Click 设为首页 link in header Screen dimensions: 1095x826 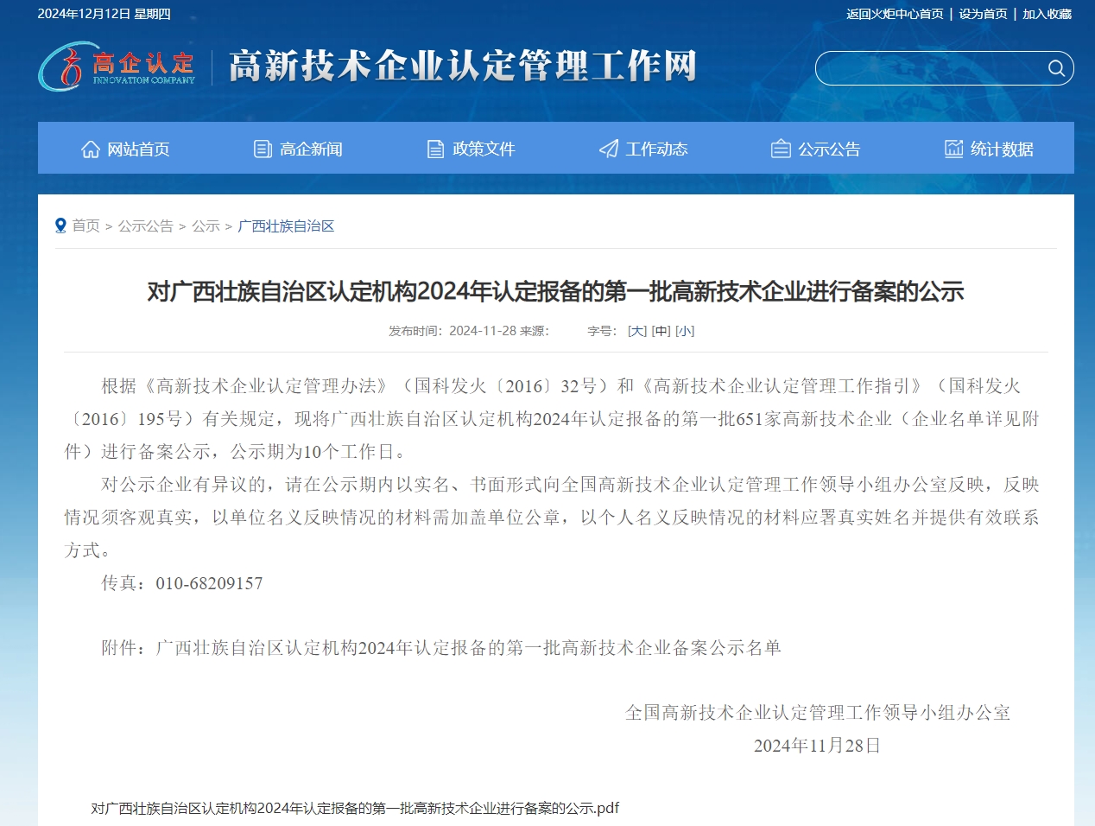(x=983, y=14)
